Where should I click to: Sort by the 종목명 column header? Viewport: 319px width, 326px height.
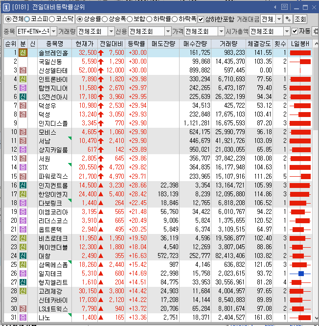[x=54, y=44]
